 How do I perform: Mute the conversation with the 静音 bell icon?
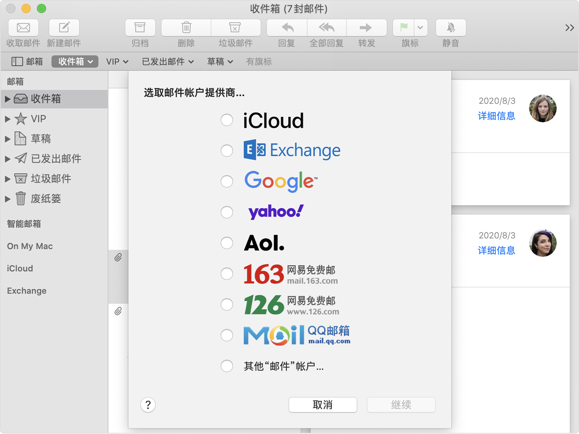[x=451, y=28]
